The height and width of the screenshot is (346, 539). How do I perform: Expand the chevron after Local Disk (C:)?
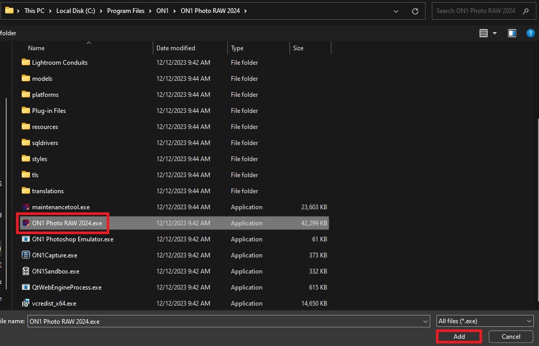[x=101, y=11]
